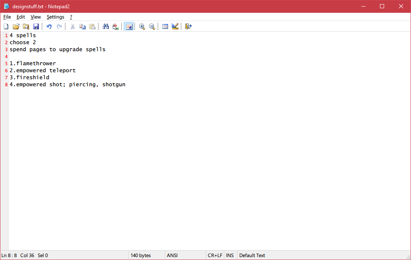Cut text with the scissors icon
411x260 pixels.
(x=72, y=26)
